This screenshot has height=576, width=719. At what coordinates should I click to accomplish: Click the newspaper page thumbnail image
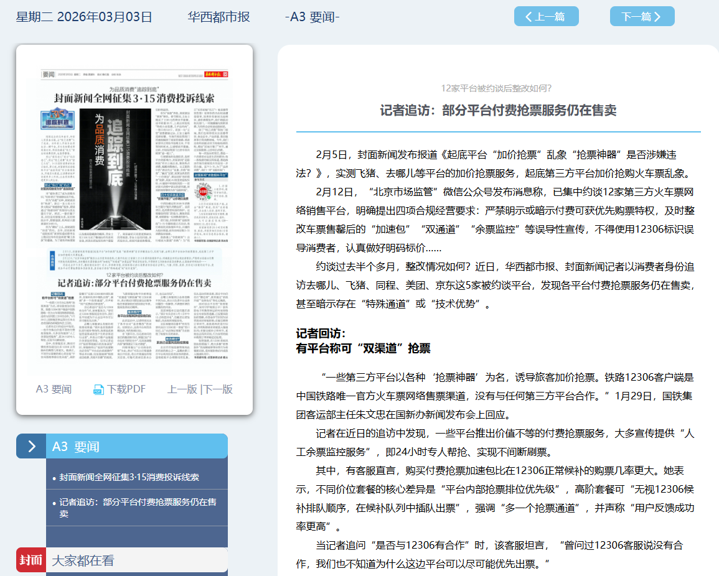(x=134, y=222)
